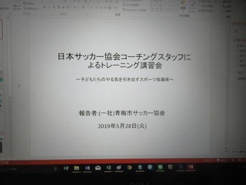This screenshot has height=185, width=246.
Task: Click the font color A button
Action: (x=83, y=7)
